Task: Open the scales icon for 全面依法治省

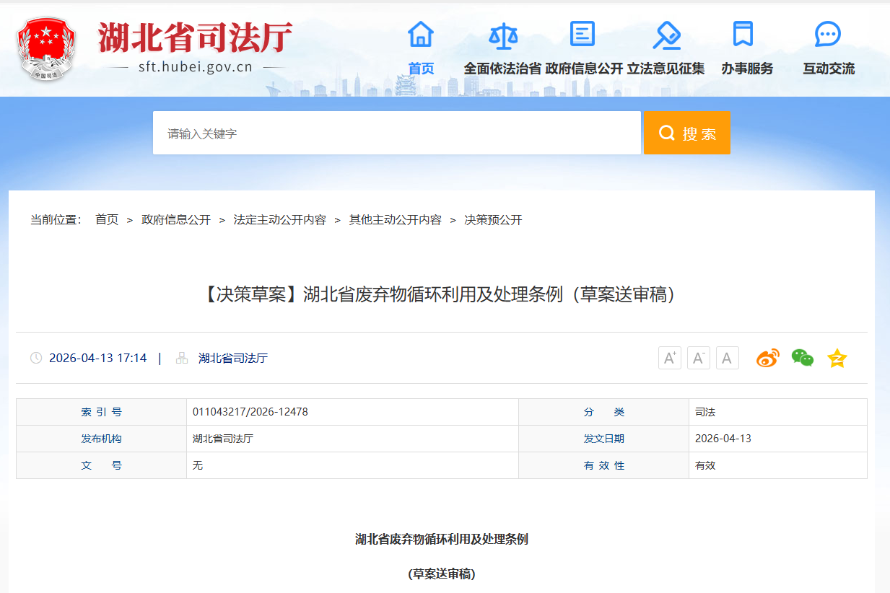Action: tap(503, 34)
